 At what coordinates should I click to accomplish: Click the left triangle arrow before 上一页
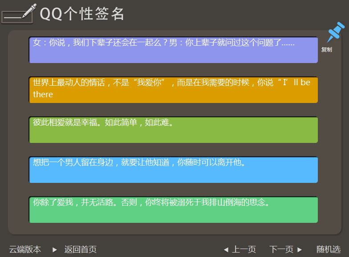tap(226, 249)
